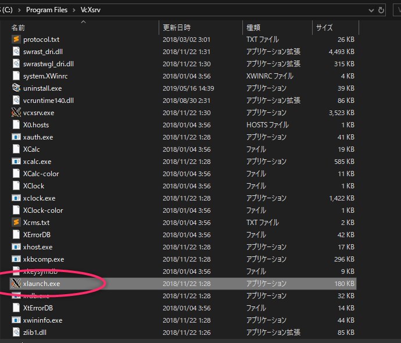
Task: Select the file named xkbcomp.exe
Action: tap(44, 259)
